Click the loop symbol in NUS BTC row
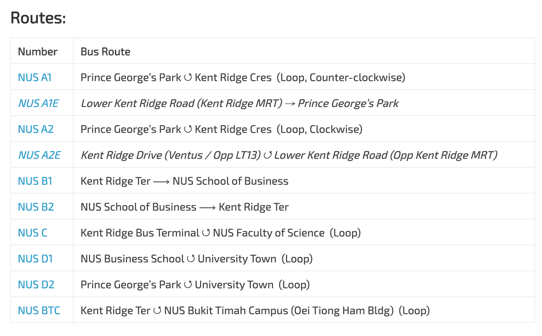Image resolution: width=542 pixels, height=336 pixels. [157, 311]
